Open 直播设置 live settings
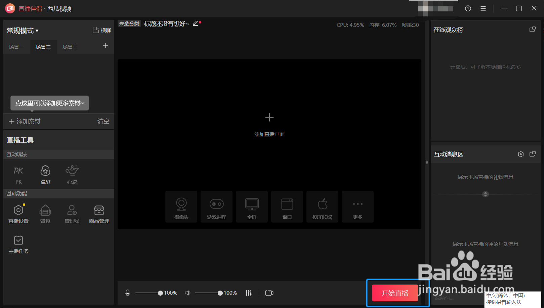Viewport: 544px width, 308px height. 18,214
